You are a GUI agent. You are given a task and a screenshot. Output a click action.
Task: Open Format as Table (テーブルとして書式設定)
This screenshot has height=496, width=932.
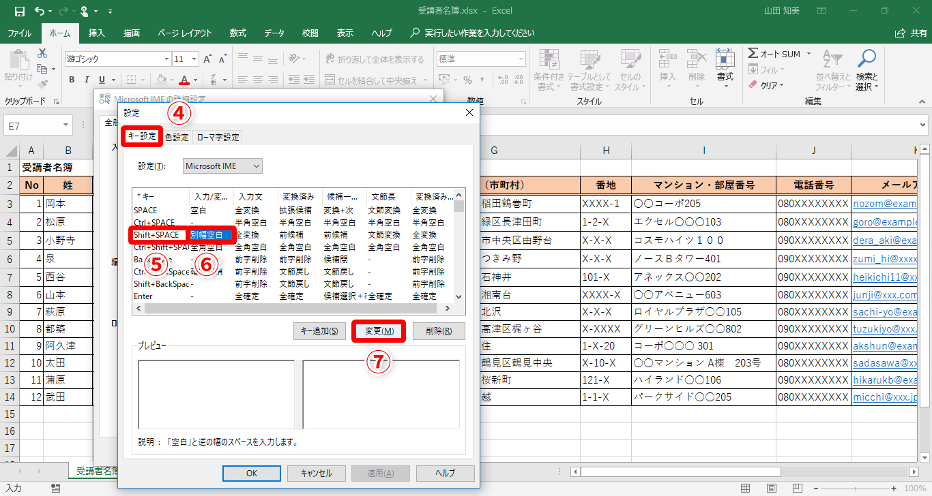tap(589, 70)
